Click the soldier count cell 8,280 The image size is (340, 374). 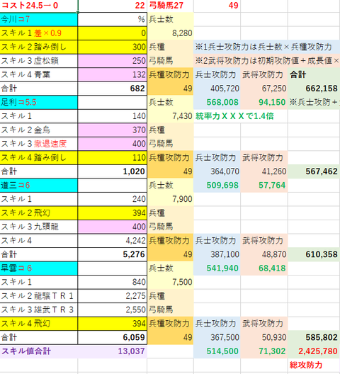(x=171, y=33)
